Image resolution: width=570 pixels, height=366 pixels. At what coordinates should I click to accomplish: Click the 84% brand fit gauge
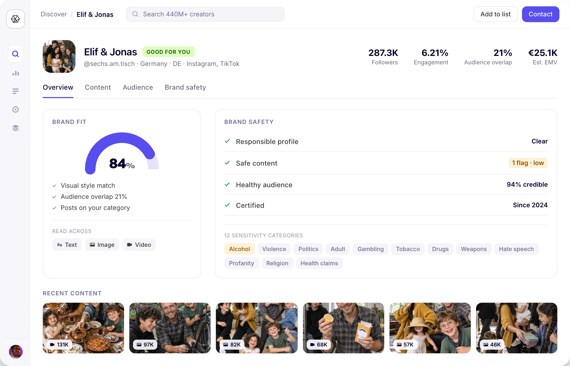pyautogui.click(x=122, y=153)
